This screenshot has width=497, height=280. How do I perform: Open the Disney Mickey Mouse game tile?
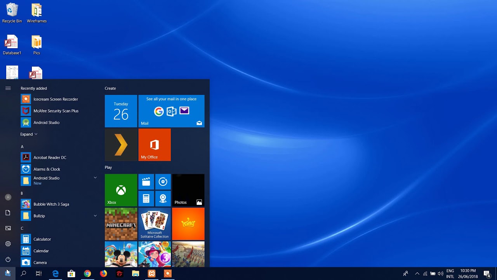coord(121,254)
